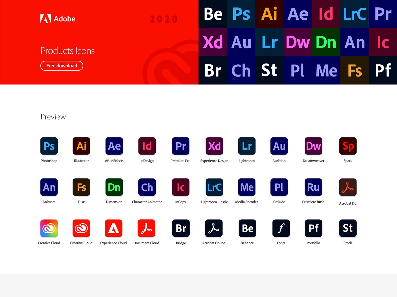The image size is (397, 297).
Task: Select the Character Animator Ch icon in Preview
Action: [147, 187]
